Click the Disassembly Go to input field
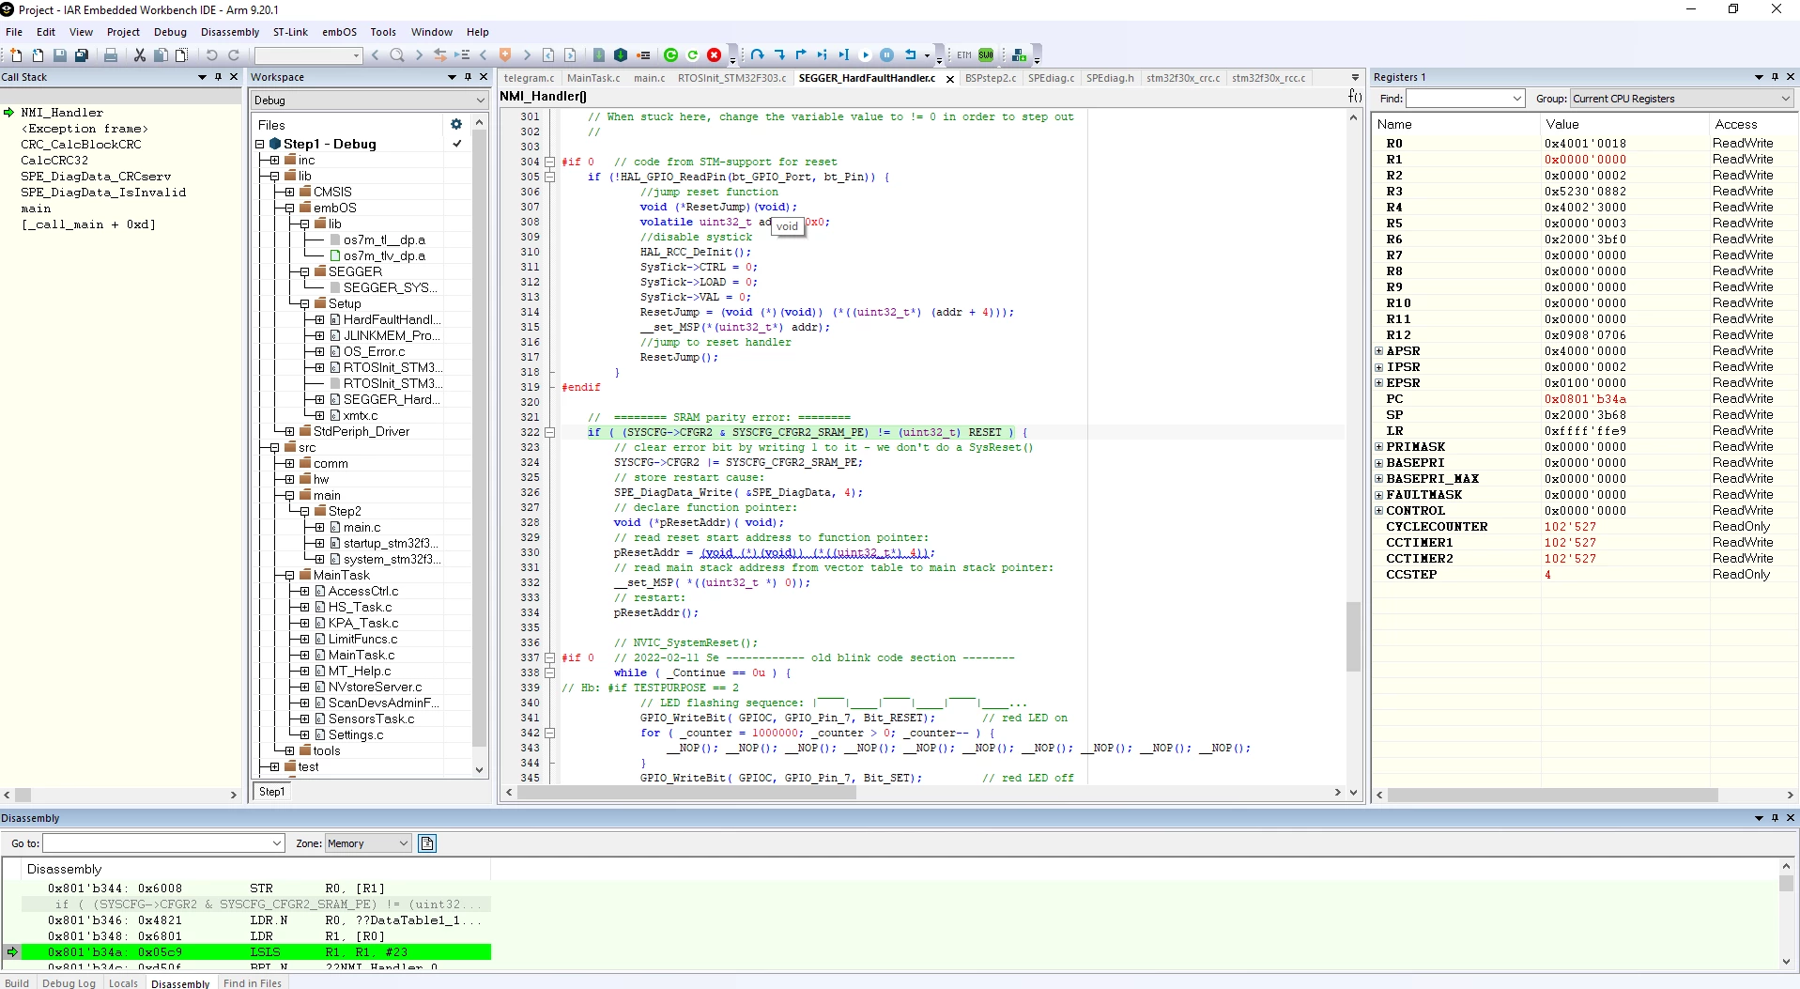Viewport: 1800px width, 989px height. (163, 843)
